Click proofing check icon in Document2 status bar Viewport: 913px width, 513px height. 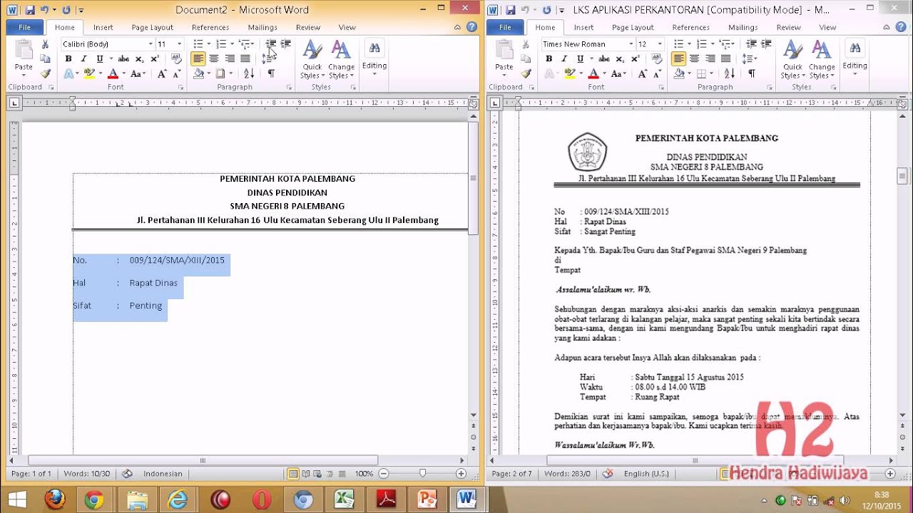tap(127, 474)
